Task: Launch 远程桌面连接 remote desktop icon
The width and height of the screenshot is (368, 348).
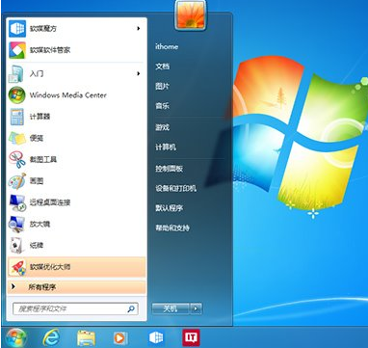Action: click(x=17, y=202)
